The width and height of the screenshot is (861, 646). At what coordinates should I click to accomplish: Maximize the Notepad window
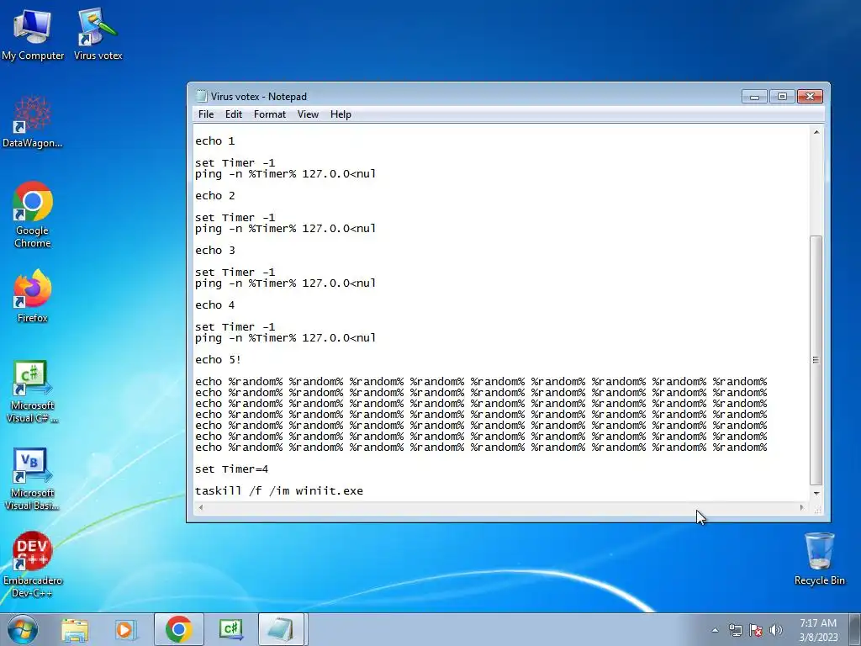point(782,97)
